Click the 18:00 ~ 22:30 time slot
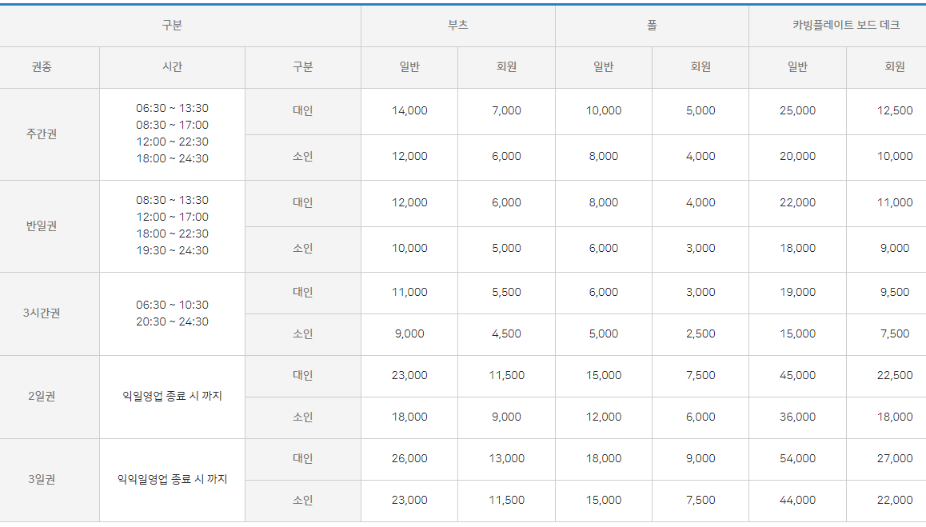 (173, 234)
